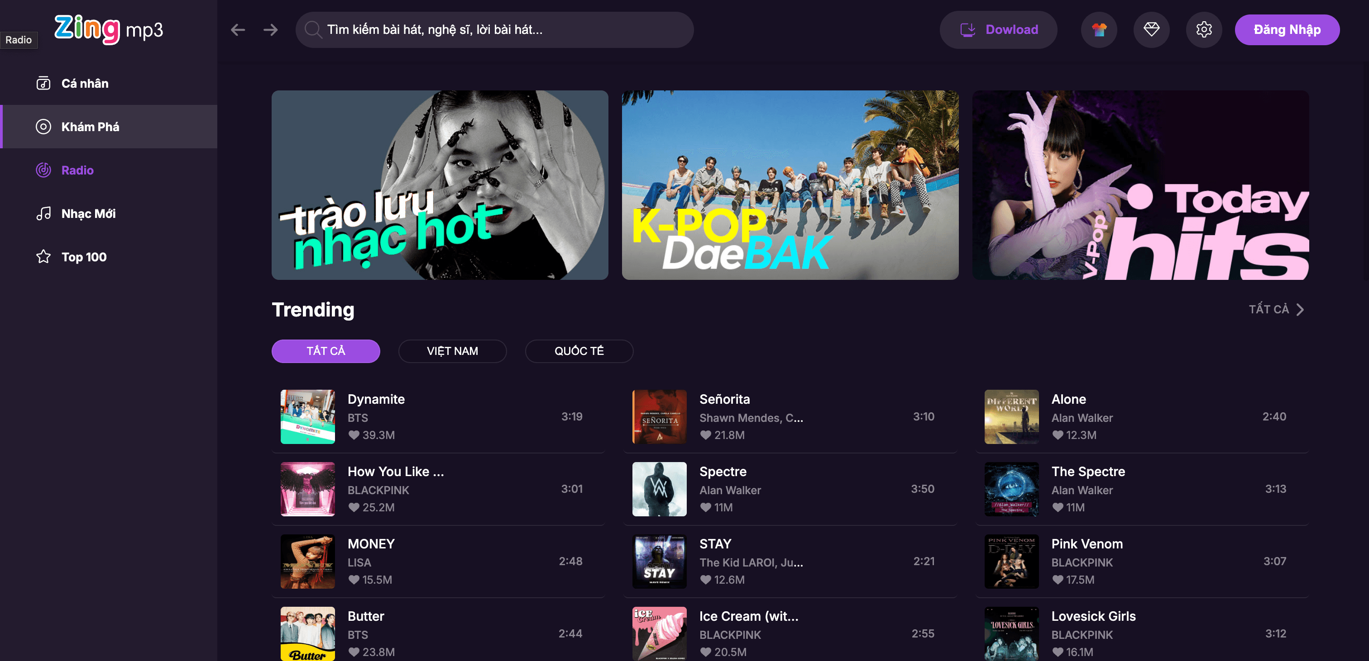The height and width of the screenshot is (661, 1369).
Task: Open the theme shirt icon button
Action: point(1098,30)
